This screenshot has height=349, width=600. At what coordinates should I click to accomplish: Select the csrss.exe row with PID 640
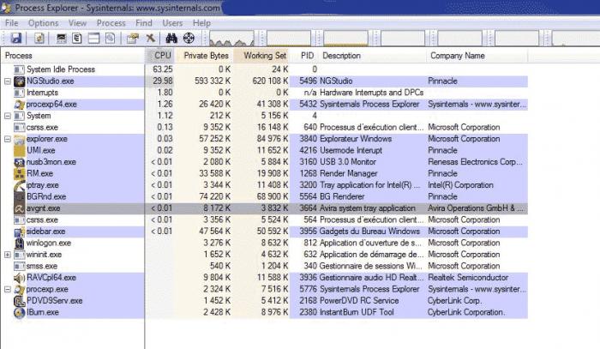pos(264,127)
